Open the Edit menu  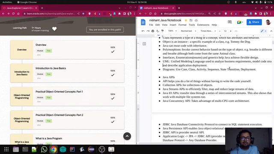click(x=158, y=25)
